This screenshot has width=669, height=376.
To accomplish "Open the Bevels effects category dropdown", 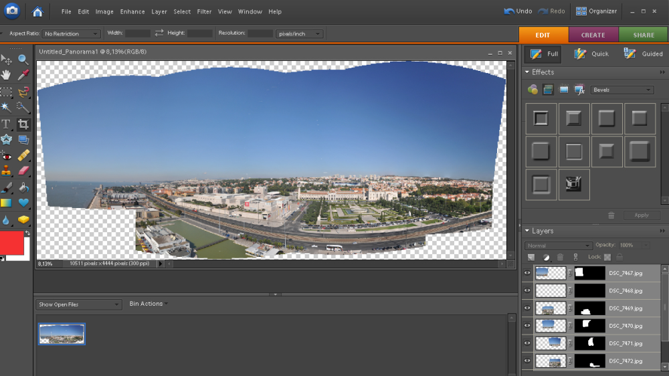I will pyautogui.click(x=622, y=90).
